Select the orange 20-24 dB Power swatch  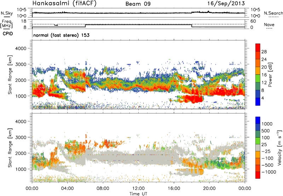coord(258,63)
